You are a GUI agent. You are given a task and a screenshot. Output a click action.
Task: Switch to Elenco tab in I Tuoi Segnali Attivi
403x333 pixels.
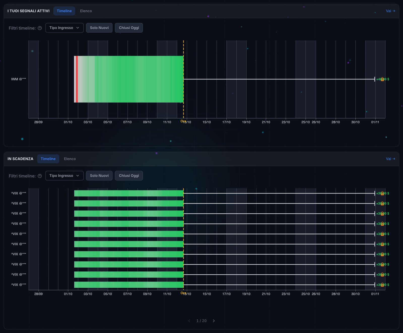point(86,11)
